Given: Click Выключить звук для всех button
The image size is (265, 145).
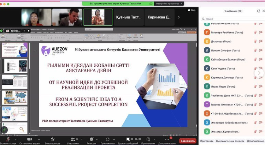Looking at the screenshot, I should pos(230,141).
